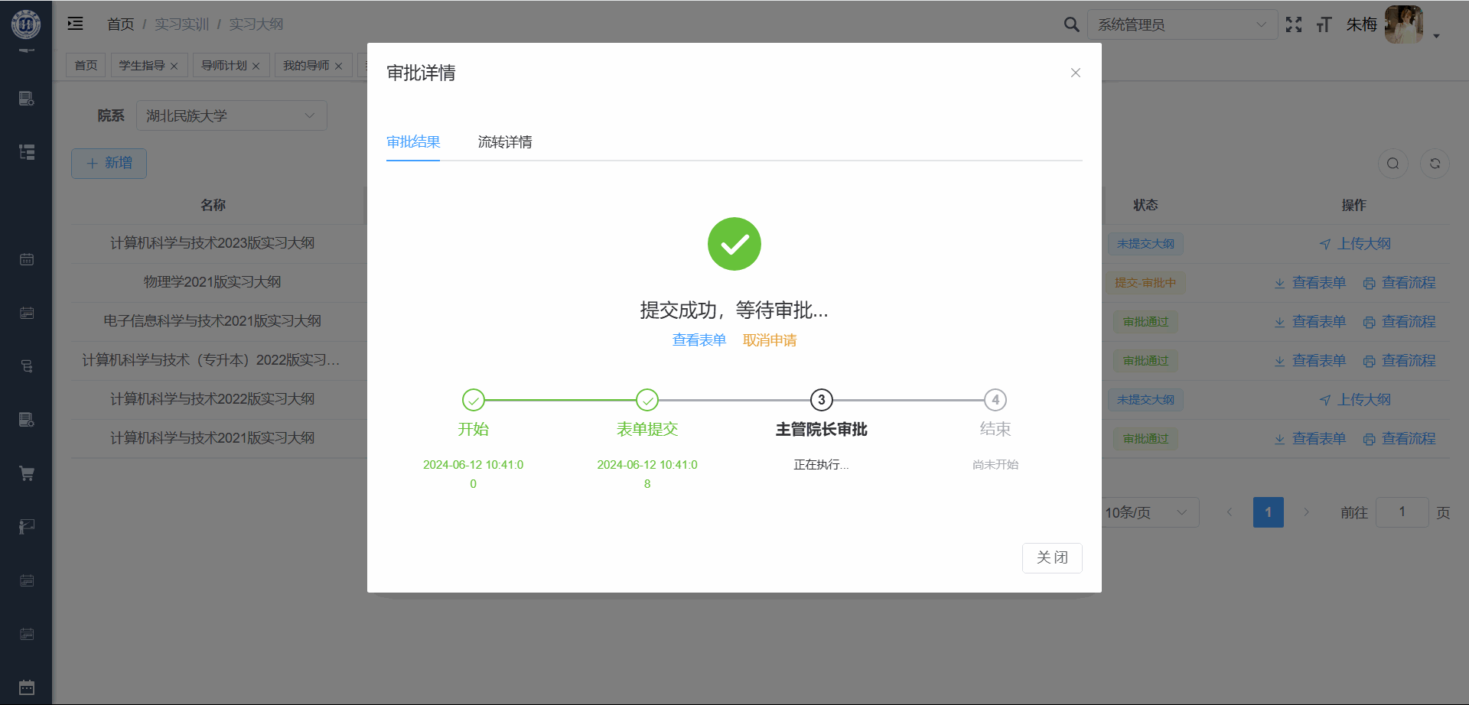Viewport: 1469px width, 705px height.
Task: Expand the 系统管理员 role dropdown
Action: (x=1181, y=24)
